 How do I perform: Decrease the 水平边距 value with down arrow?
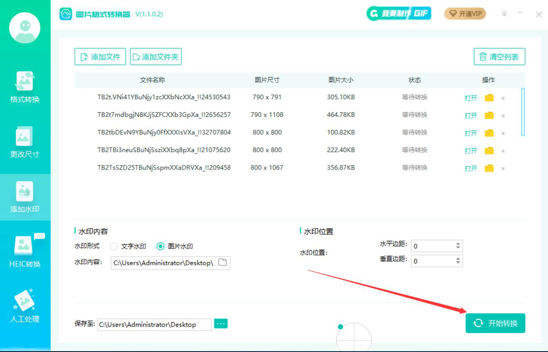(x=458, y=248)
